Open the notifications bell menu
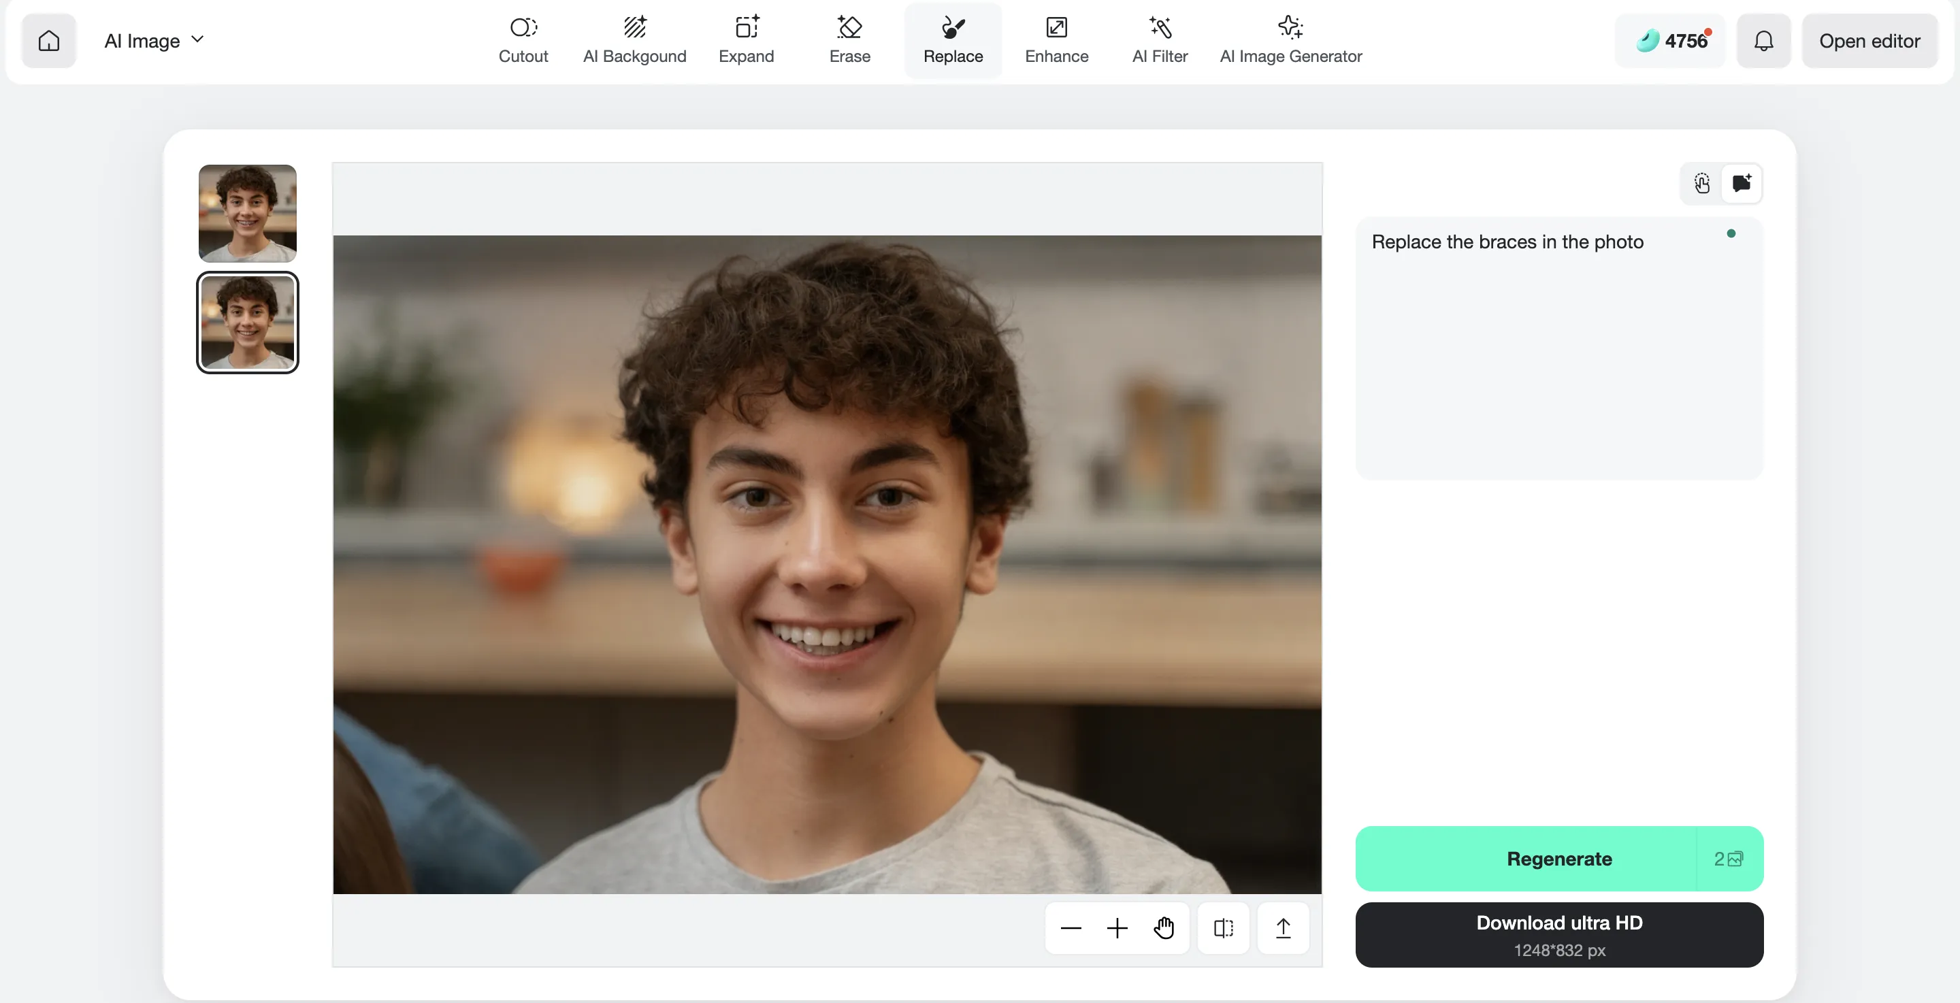This screenshot has width=1960, height=1003. tap(1764, 40)
